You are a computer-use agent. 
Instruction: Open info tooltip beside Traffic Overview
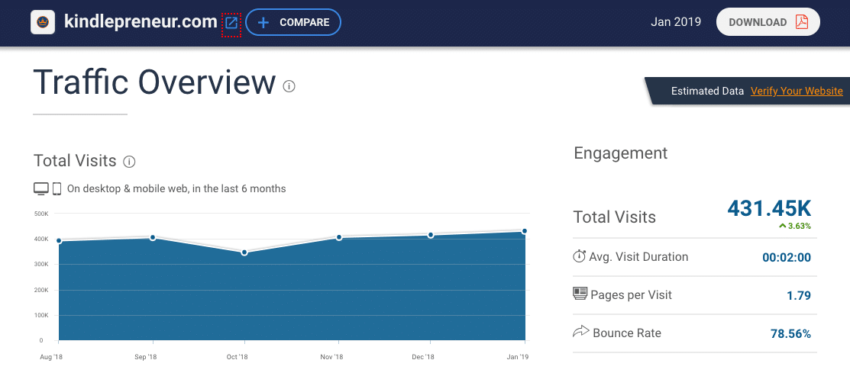tap(289, 86)
